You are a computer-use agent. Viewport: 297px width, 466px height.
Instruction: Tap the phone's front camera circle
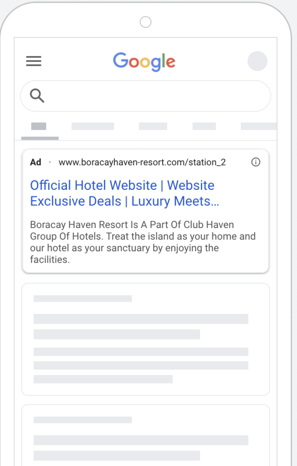(145, 22)
